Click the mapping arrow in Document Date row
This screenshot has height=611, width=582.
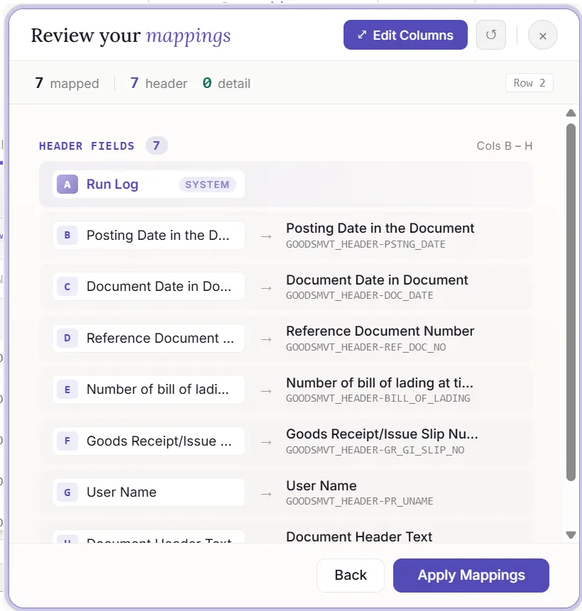tap(266, 288)
